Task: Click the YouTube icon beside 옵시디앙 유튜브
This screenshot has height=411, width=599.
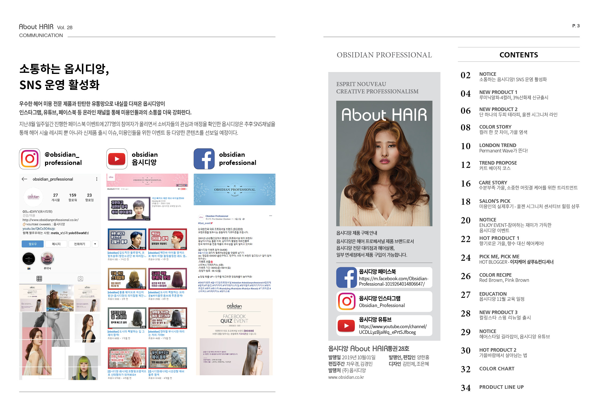Action: [x=347, y=325]
